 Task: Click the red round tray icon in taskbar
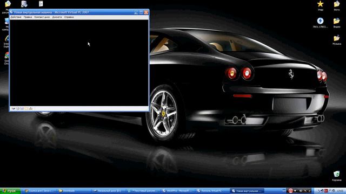click(x=290, y=191)
